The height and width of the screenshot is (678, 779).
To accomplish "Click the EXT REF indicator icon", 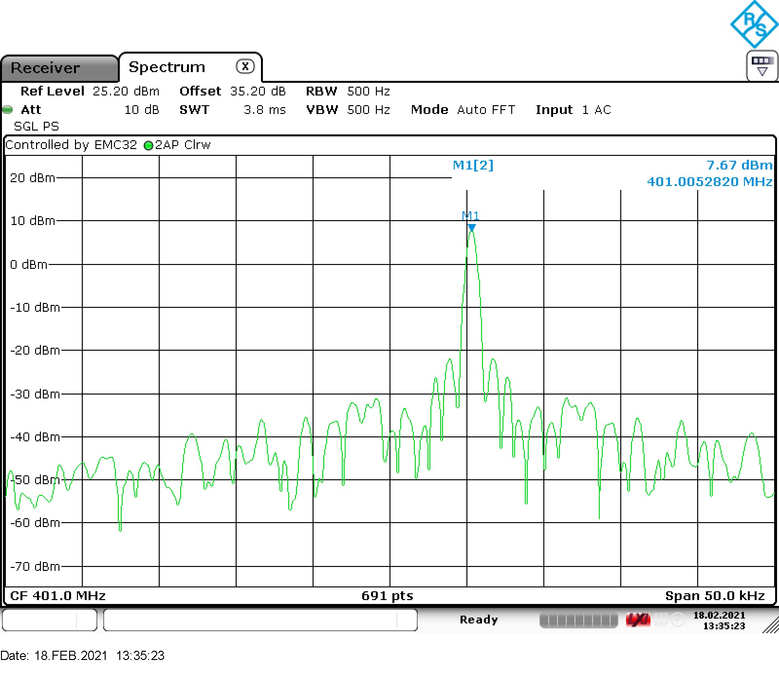I will click(x=670, y=620).
